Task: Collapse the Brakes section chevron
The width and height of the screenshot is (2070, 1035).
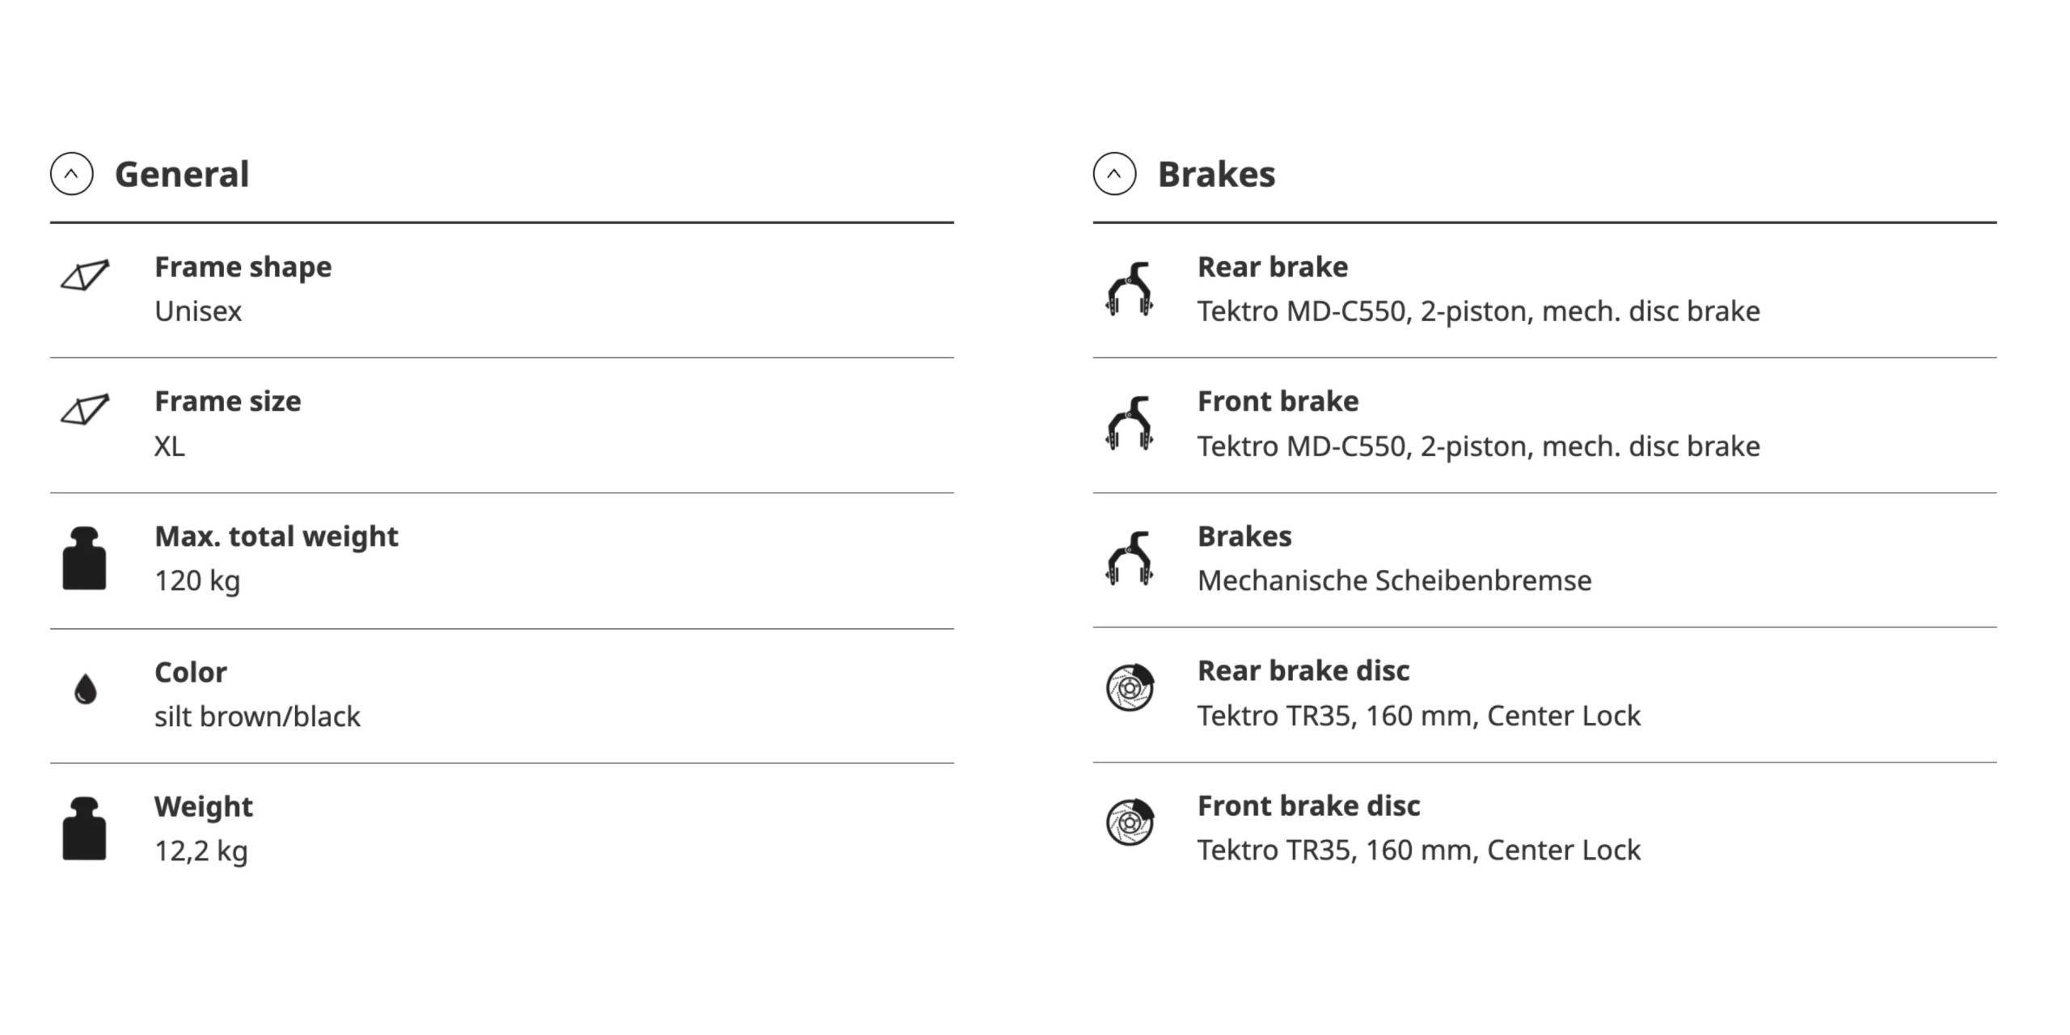Action: [x=1115, y=174]
